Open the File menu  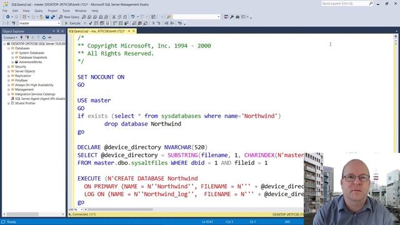[x=5, y=11]
